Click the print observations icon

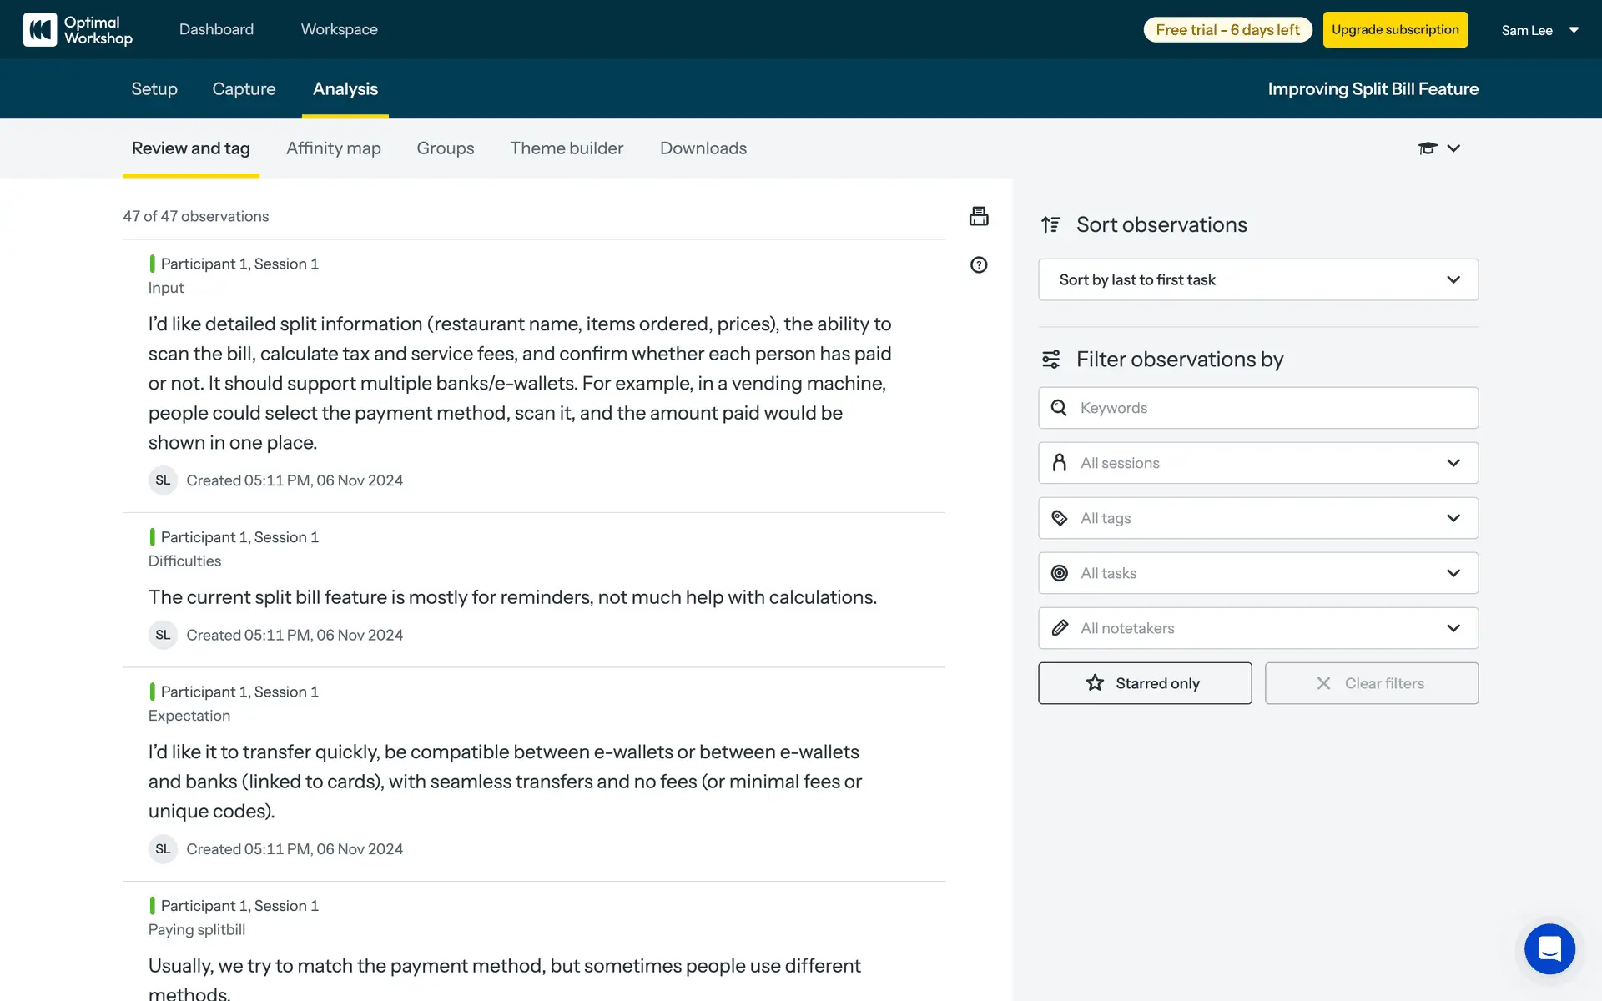click(x=979, y=216)
